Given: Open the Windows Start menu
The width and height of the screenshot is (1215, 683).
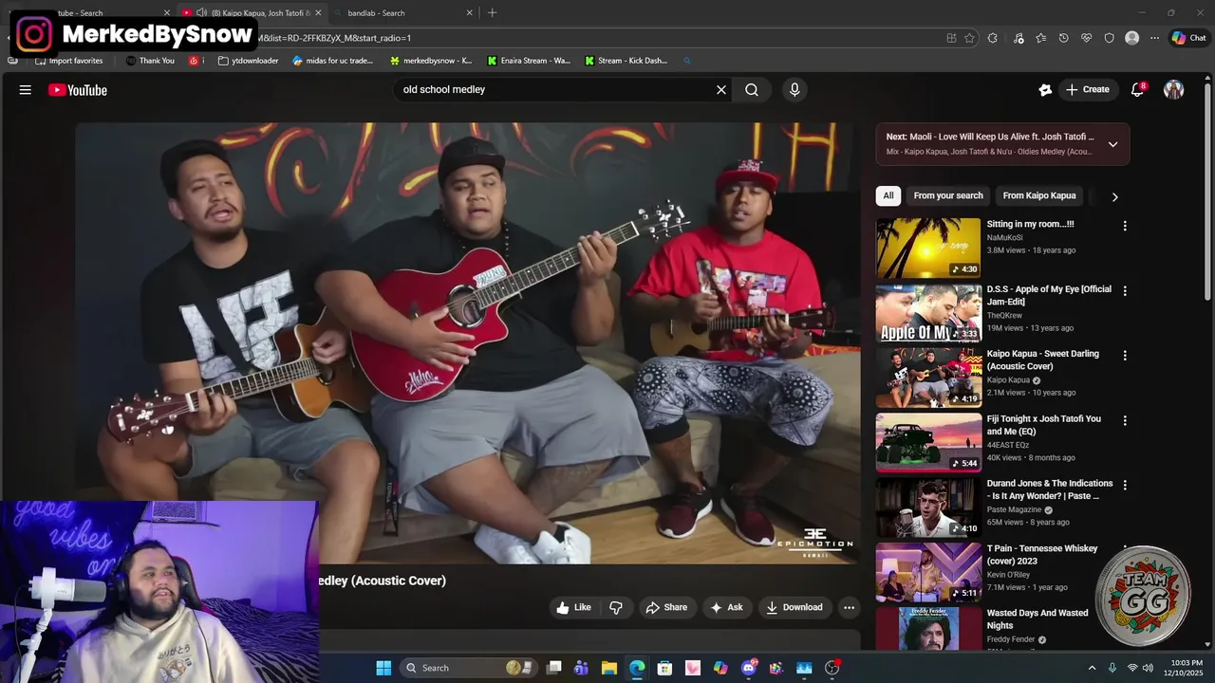Looking at the screenshot, I should click(383, 668).
